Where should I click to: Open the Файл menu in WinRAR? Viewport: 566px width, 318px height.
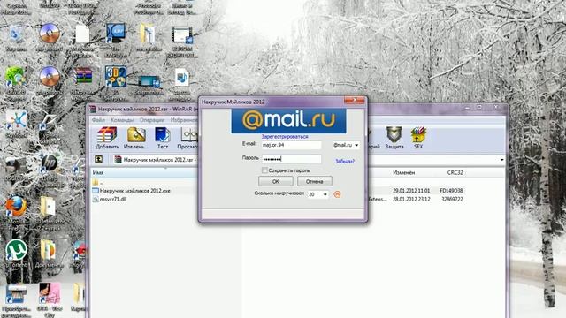tap(98, 120)
